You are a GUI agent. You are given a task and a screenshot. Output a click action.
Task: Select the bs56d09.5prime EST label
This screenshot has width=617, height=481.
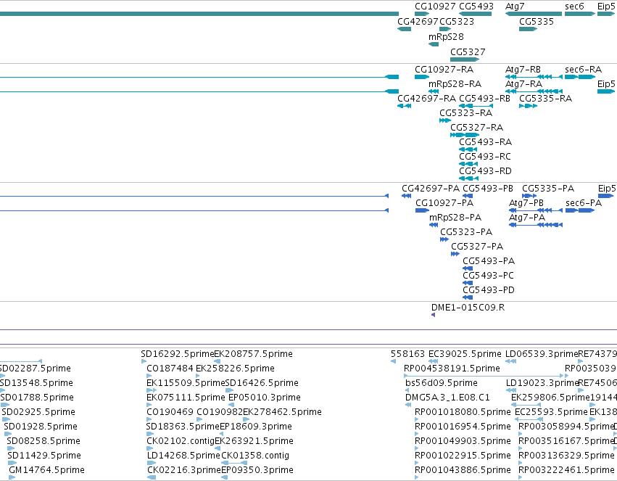(442, 383)
